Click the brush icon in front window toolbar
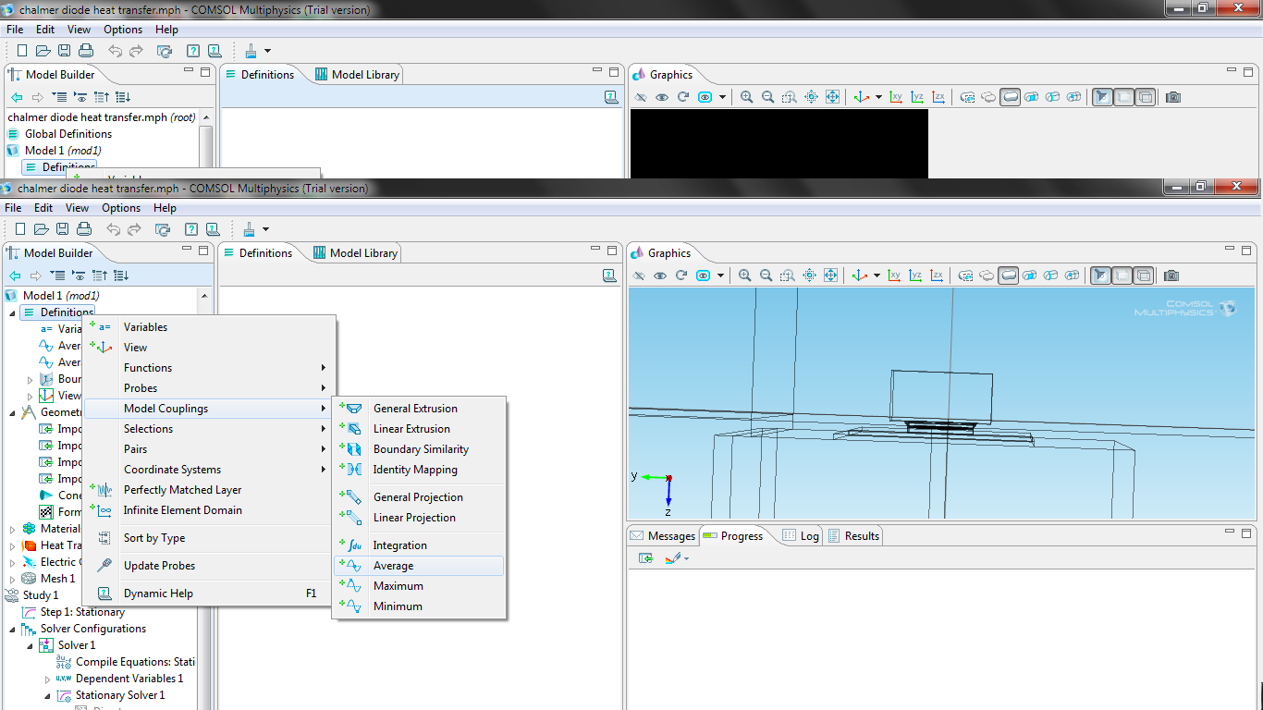The width and height of the screenshot is (1263, 710). pyautogui.click(x=250, y=229)
